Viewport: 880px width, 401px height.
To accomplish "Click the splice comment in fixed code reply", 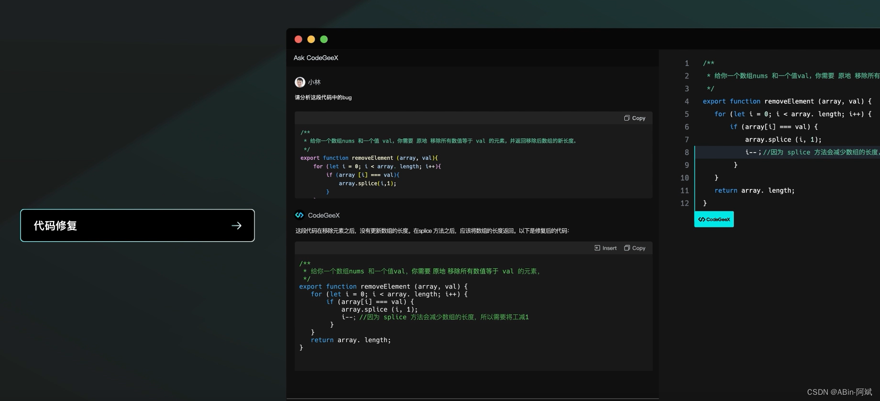I will pos(444,317).
